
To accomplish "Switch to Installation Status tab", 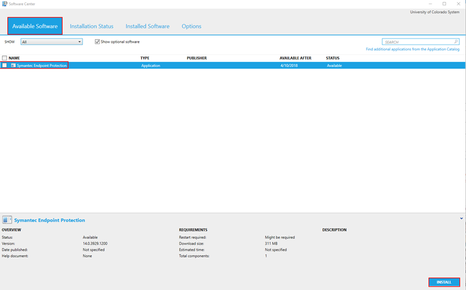I will pos(92,26).
